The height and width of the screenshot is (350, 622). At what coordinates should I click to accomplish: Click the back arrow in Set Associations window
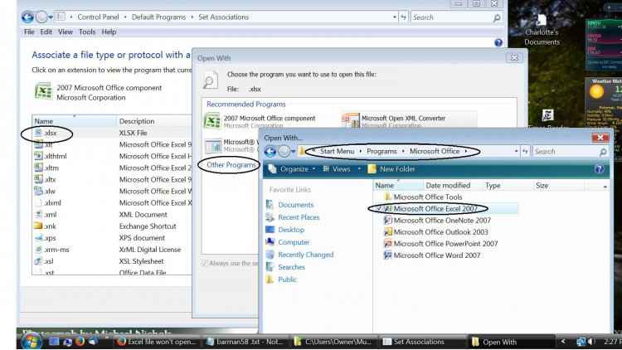27,17
